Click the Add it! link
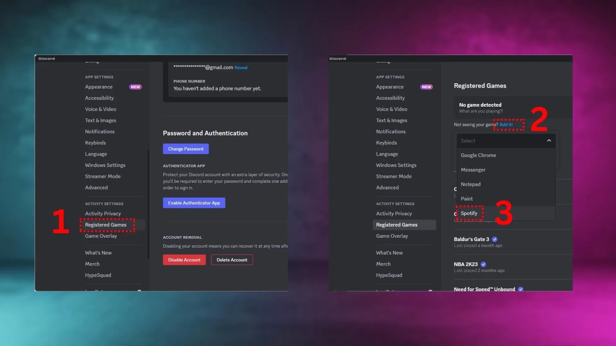This screenshot has width=616, height=346. point(506,124)
